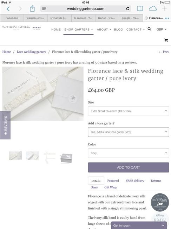Open the Color dropdown showing Ivory
This screenshot has height=229, width=171.
coord(129,153)
